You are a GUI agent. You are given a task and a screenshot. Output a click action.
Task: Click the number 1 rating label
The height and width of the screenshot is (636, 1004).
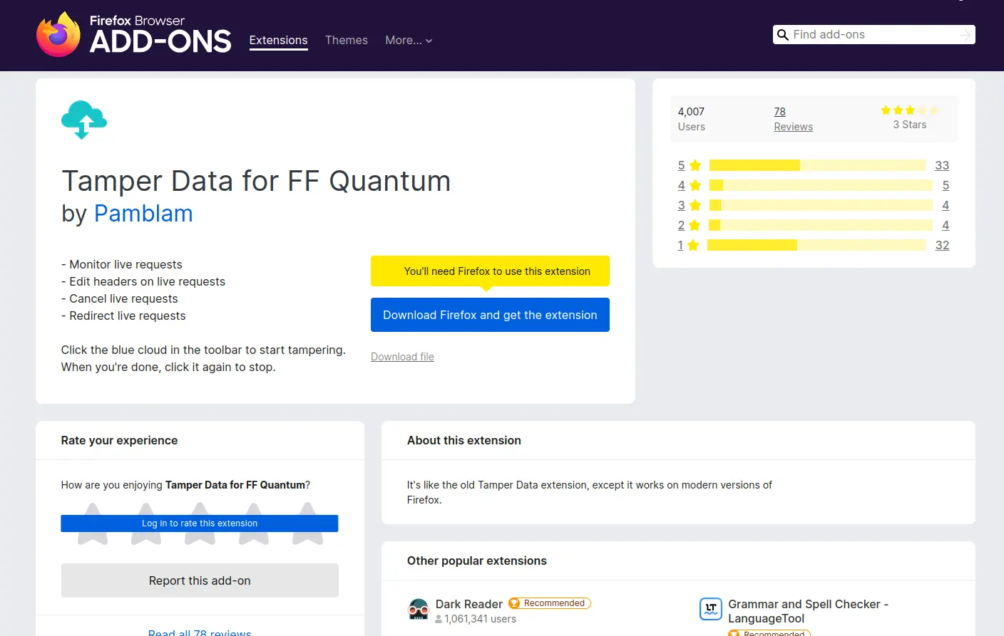(680, 245)
